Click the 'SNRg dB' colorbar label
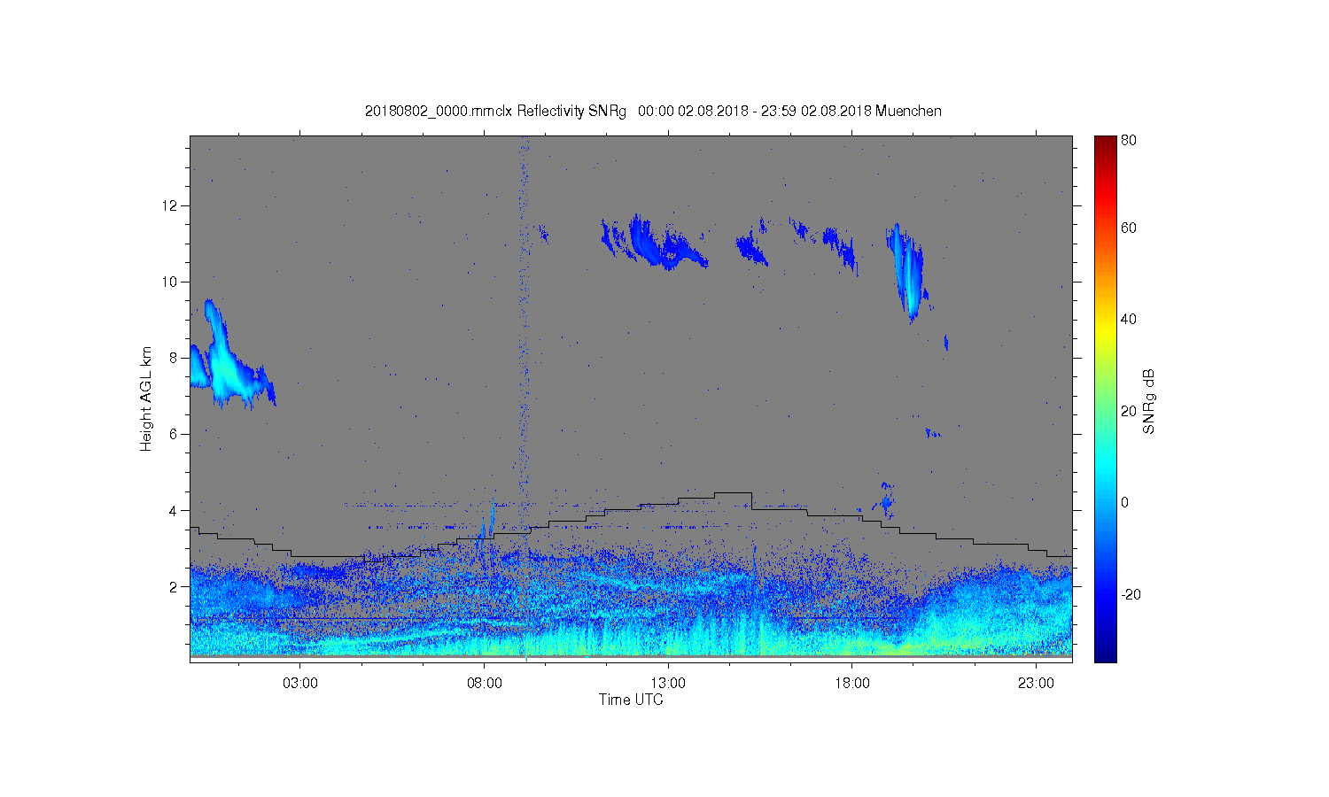This screenshot has height=797, width=1329. pos(1149,401)
